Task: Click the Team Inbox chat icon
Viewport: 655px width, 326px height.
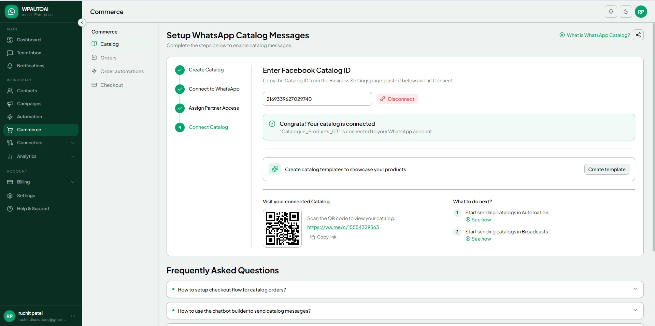Action: pyautogui.click(x=10, y=53)
